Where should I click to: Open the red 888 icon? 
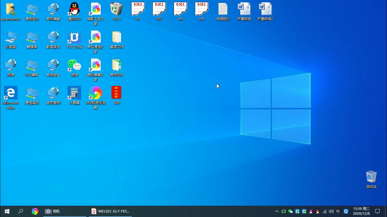(x=117, y=96)
